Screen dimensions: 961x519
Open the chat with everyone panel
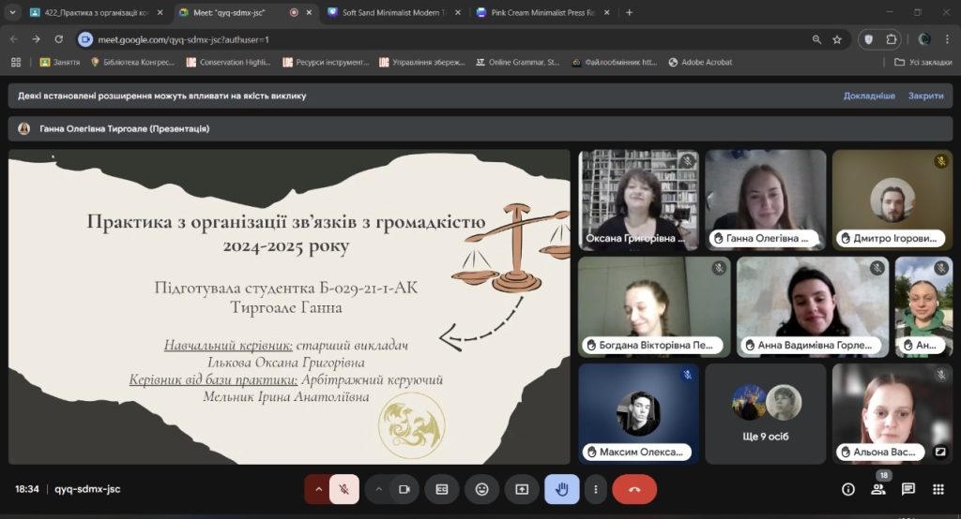(908, 489)
